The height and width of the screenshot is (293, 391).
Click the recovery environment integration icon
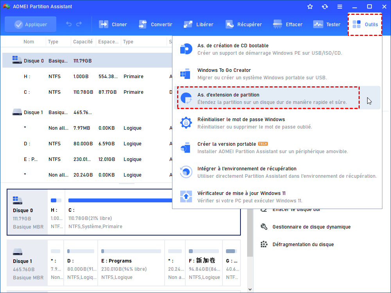(186, 172)
